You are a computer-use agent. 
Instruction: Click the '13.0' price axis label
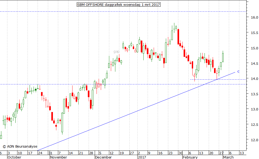(x=255, y=109)
